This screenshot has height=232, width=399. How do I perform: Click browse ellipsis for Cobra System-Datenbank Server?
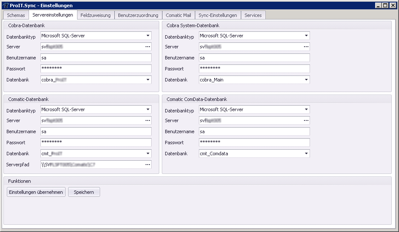tap(306, 47)
